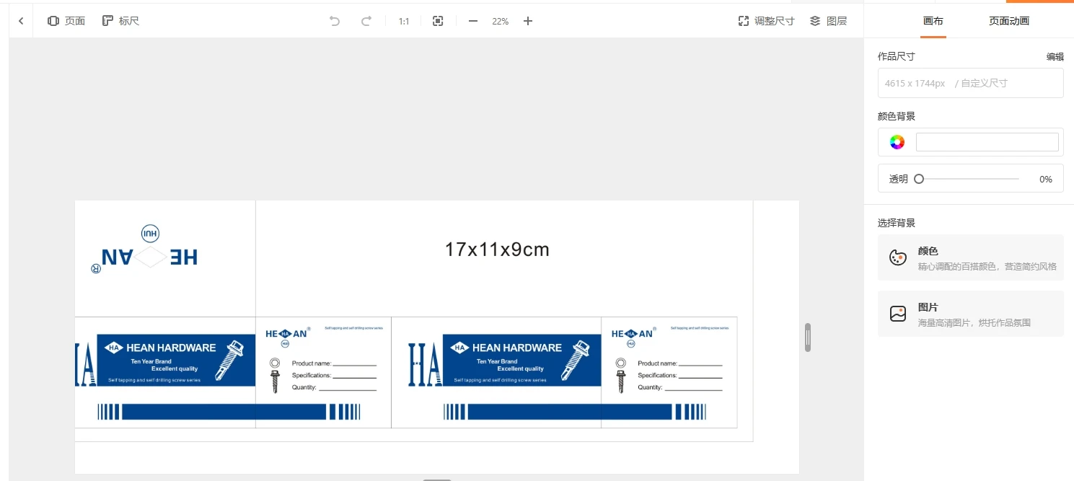The height and width of the screenshot is (481, 1074).
Task: Switch to the 画布 tab
Action: point(933,21)
